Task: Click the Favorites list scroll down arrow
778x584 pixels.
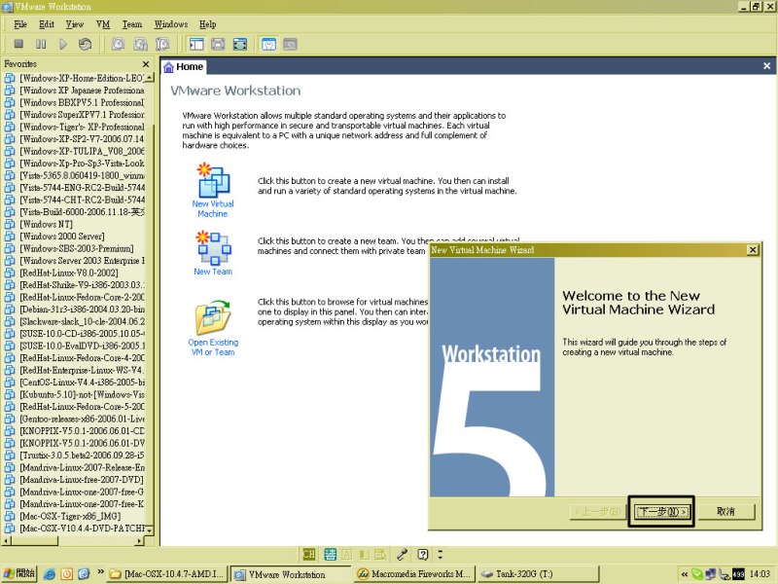Action: (x=150, y=529)
